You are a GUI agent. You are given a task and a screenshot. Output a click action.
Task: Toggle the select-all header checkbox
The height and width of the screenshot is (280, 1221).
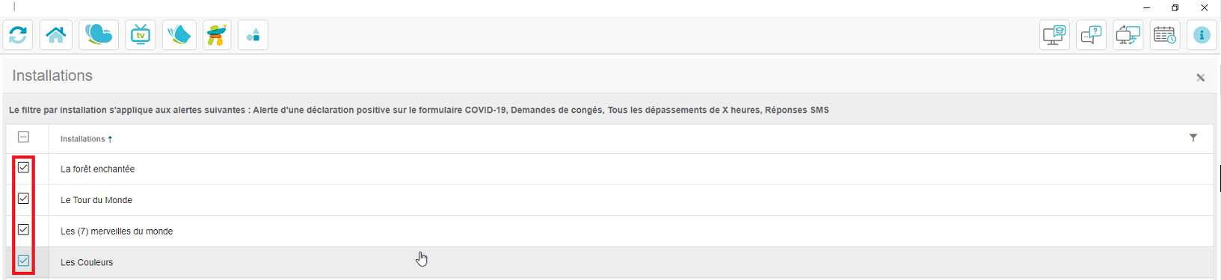[x=24, y=137]
